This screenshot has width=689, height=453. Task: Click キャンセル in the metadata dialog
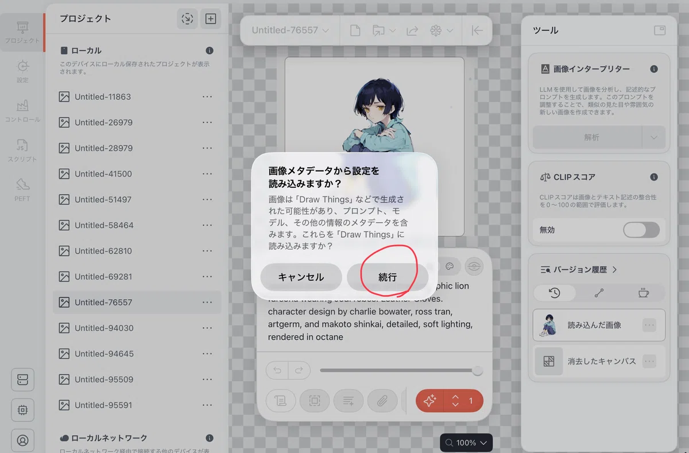click(301, 277)
